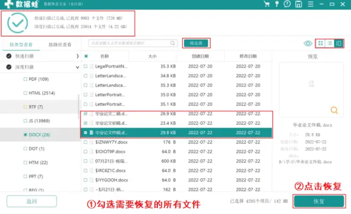
Task: Switch to list view
Action: coord(330,43)
